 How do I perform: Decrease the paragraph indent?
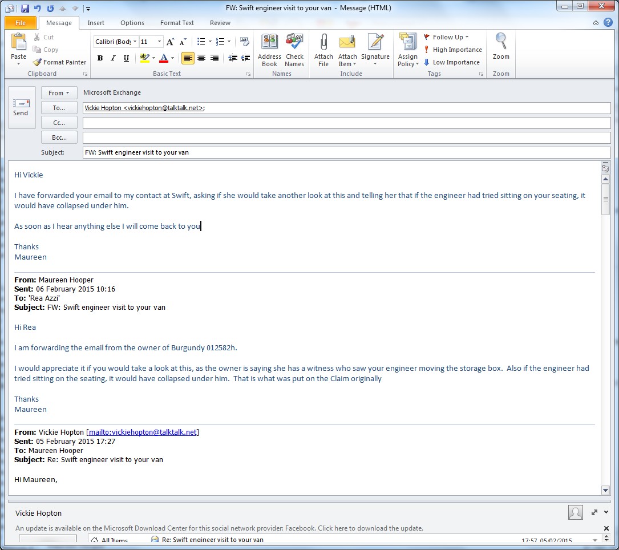tap(233, 58)
